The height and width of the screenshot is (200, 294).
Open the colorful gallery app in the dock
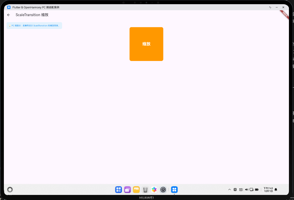[154, 190]
